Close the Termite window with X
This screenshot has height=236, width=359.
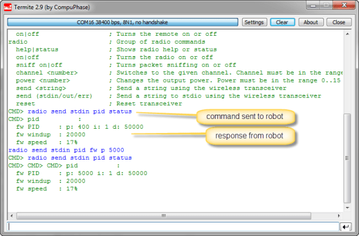[344, 6]
